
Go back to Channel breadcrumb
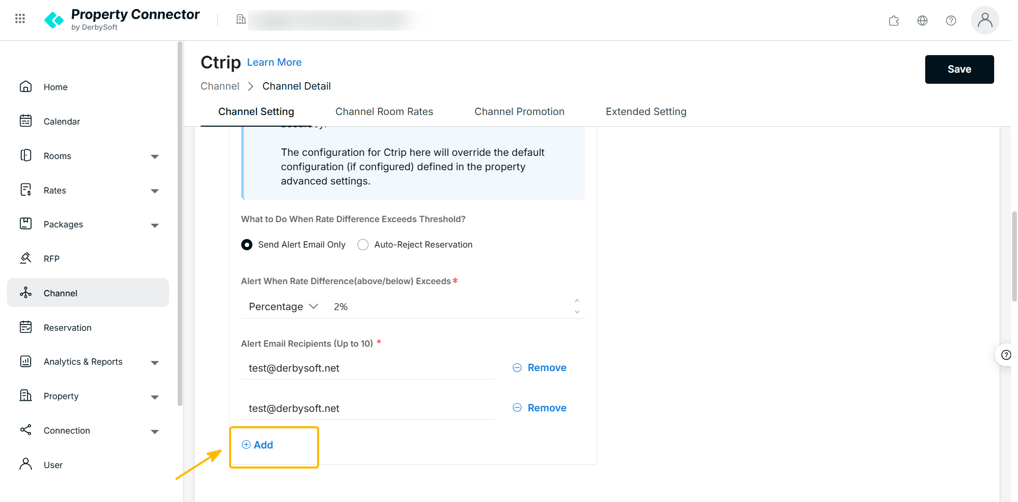point(220,86)
